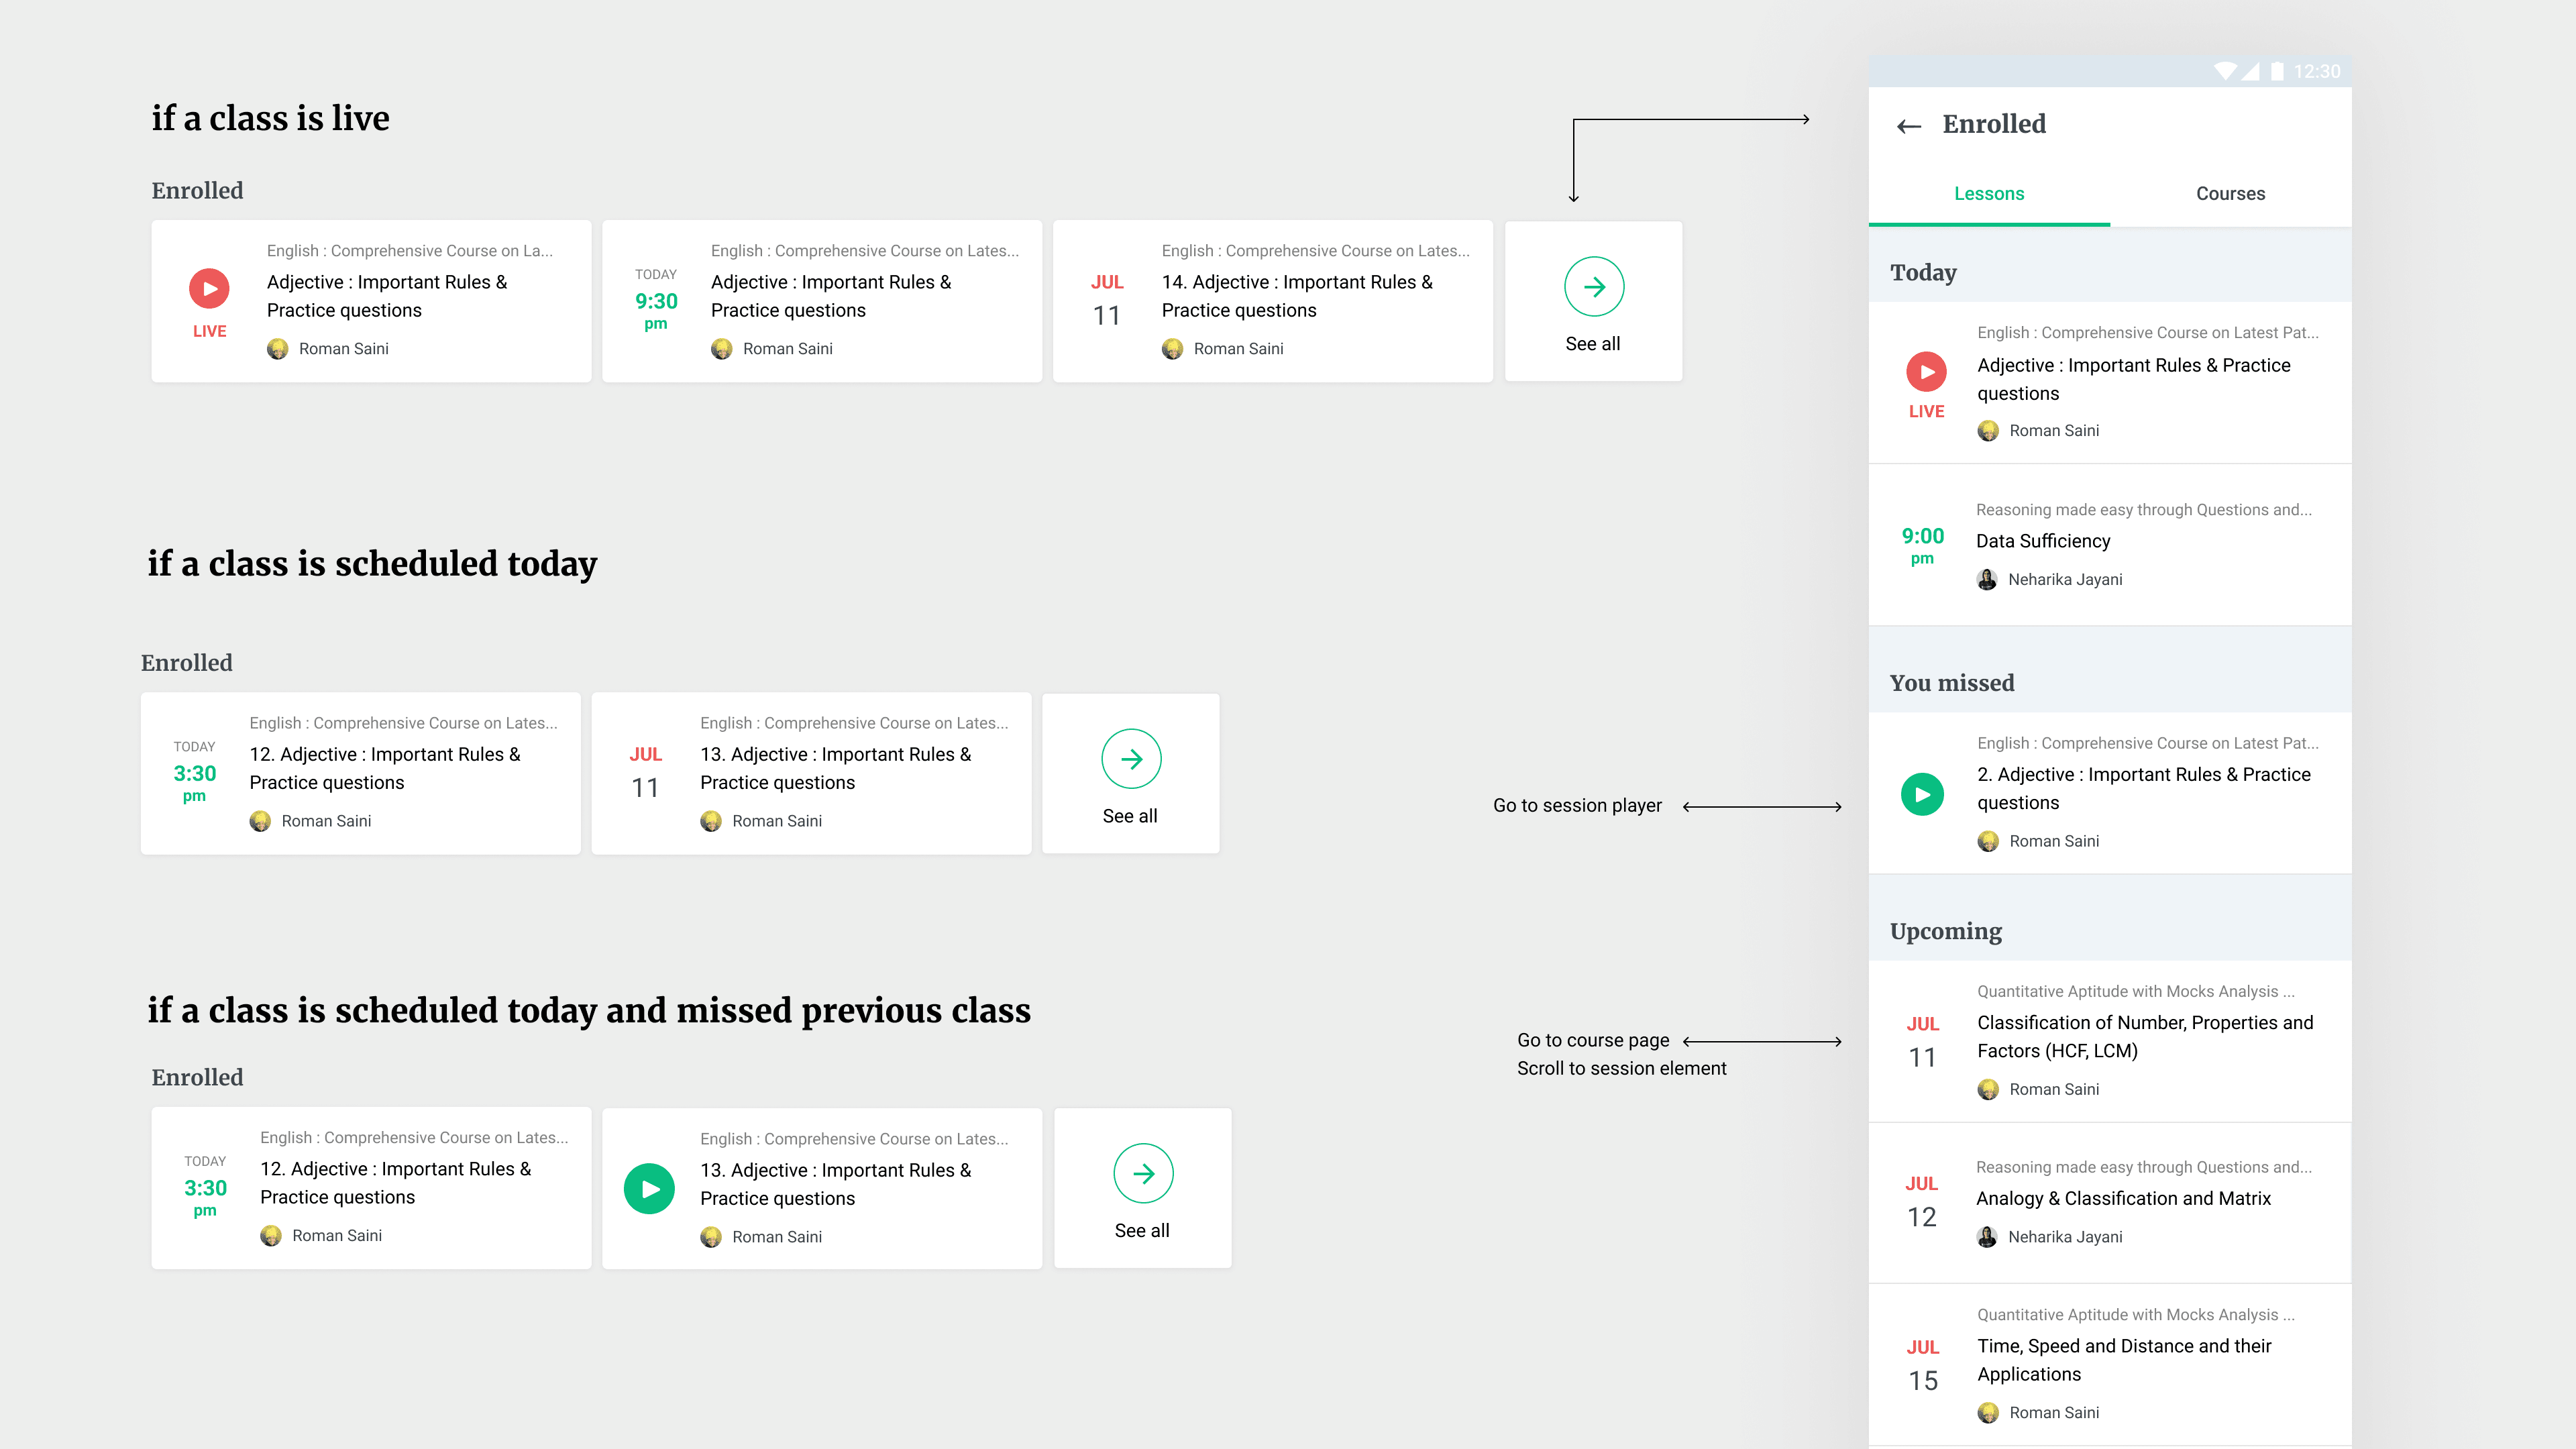Open Classification of Number, Properties and Factors lesson
Image resolution: width=2576 pixels, height=1449 pixels.
pos(2144,1036)
